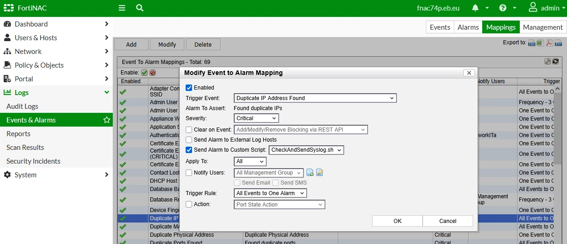Click the Delete button
The height and width of the screenshot is (244, 567).
203,44
